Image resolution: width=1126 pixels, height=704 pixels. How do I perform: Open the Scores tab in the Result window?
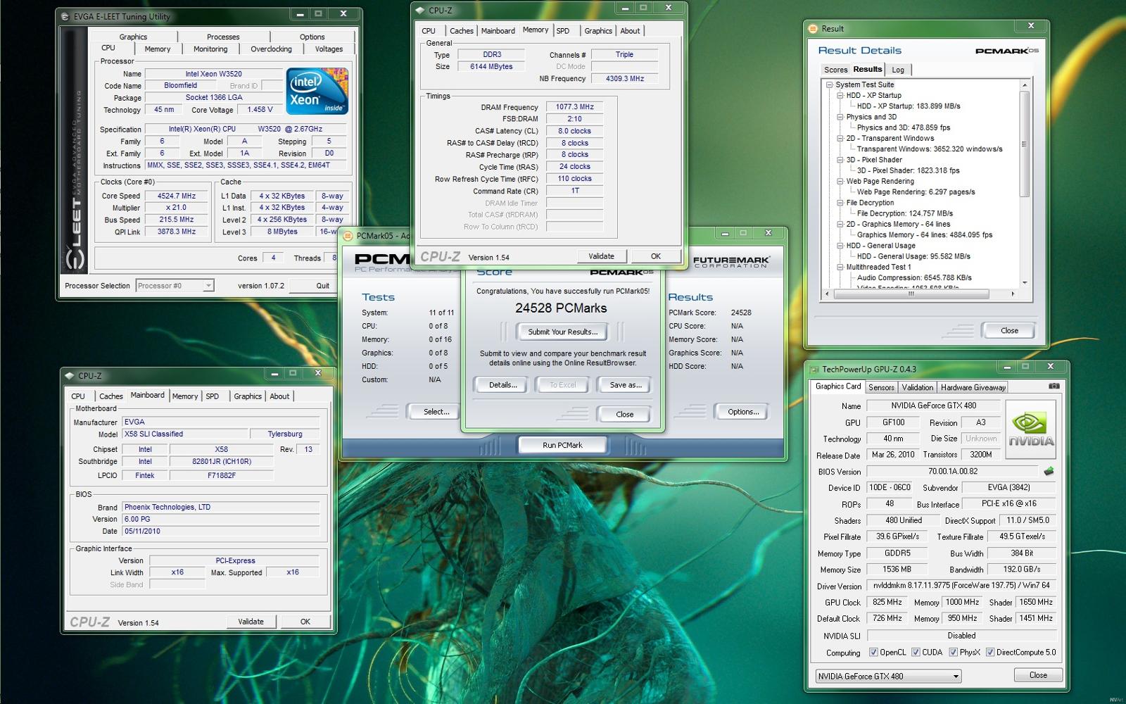835,70
